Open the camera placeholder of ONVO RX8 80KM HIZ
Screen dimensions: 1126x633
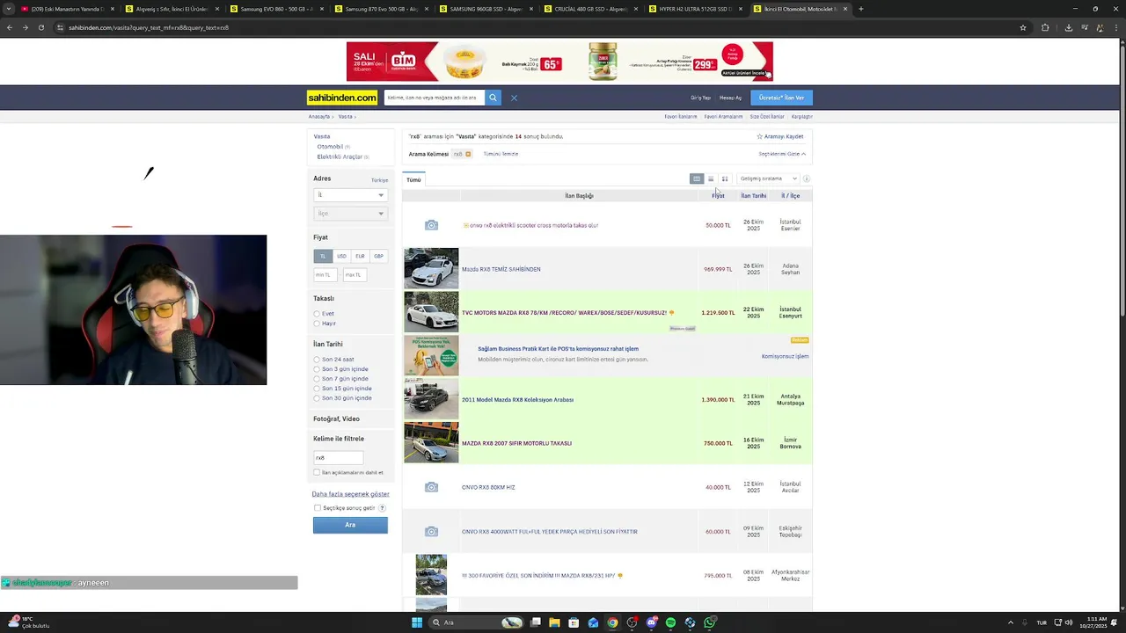[x=431, y=487]
